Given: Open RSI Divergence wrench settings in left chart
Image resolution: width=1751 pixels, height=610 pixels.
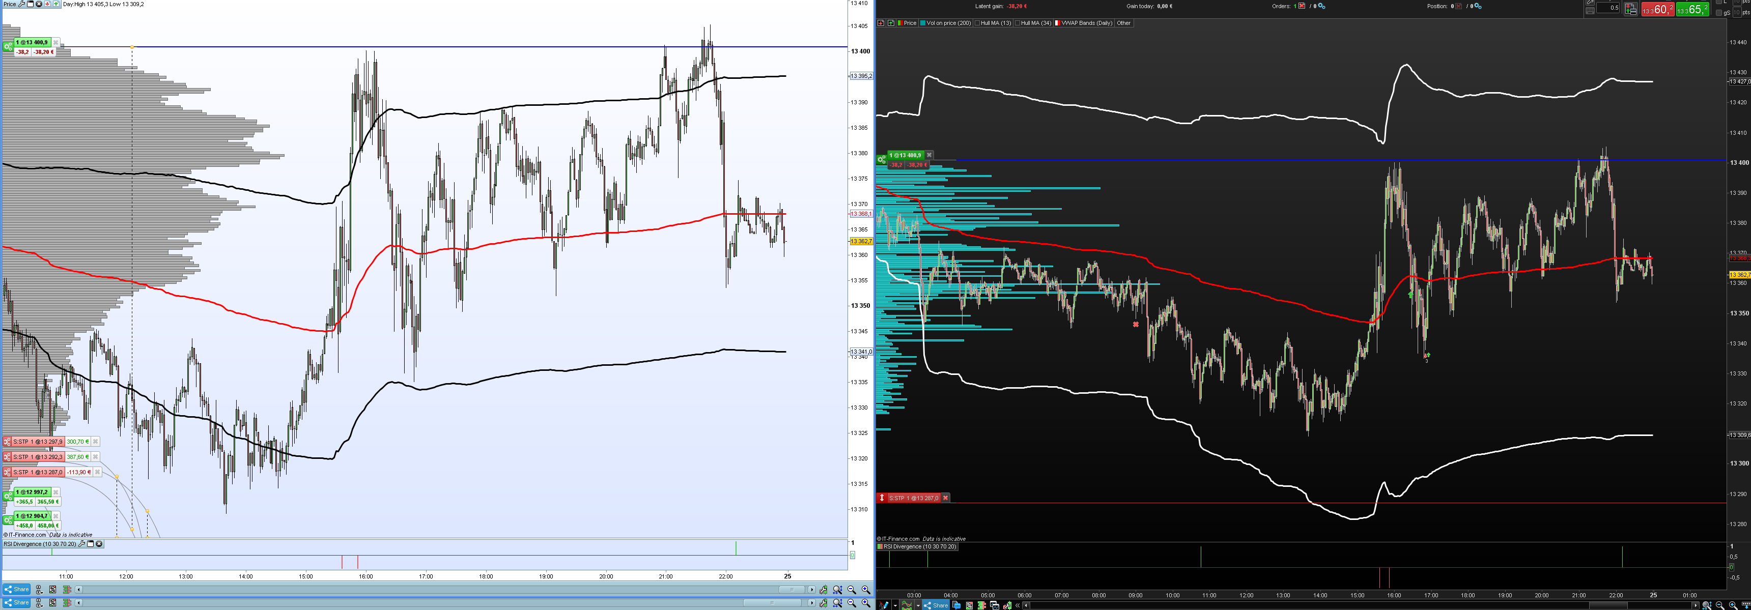Looking at the screenshot, I should [x=81, y=544].
